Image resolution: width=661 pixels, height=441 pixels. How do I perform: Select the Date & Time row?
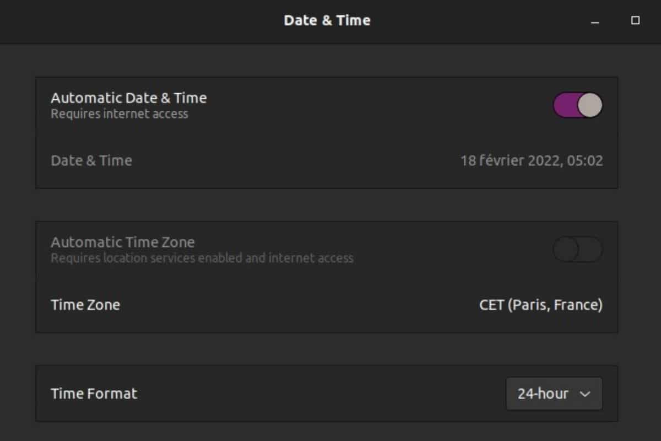tap(326, 161)
